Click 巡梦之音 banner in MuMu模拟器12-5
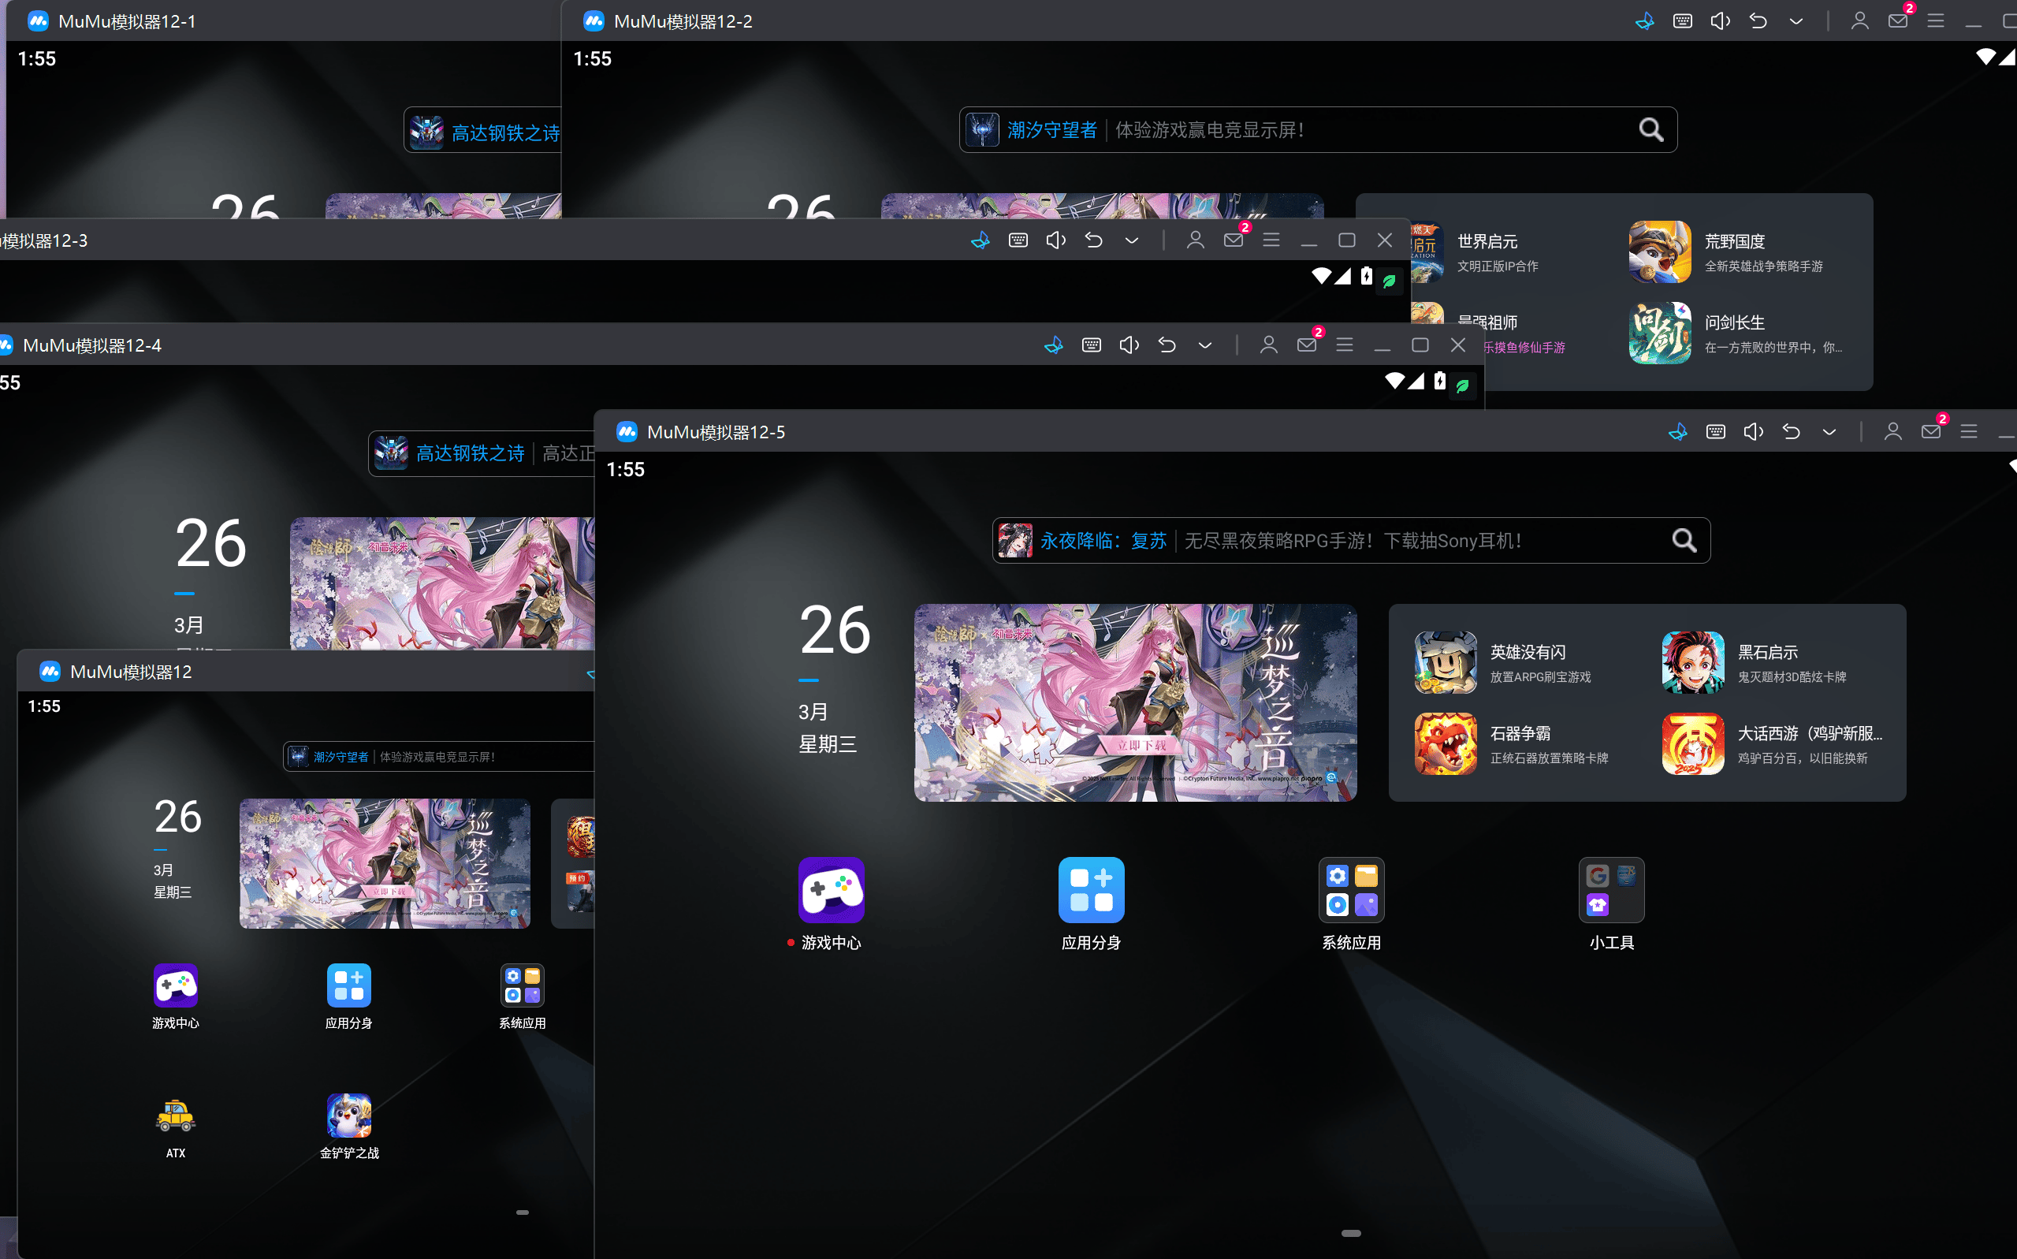2017x1259 pixels. pyautogui.click(x=1135, y=702)
